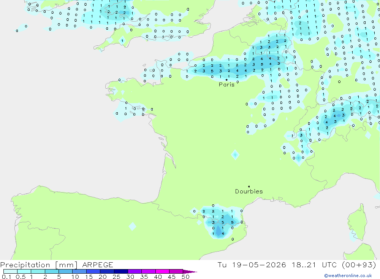This screenshot has height=279, width=380.
Task: Pick the 30–35 mm purple legend swatch
Action: 135,271
